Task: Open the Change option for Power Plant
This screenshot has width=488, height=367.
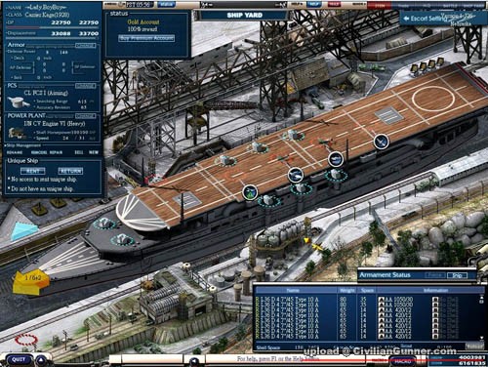Action: [86, 116]
